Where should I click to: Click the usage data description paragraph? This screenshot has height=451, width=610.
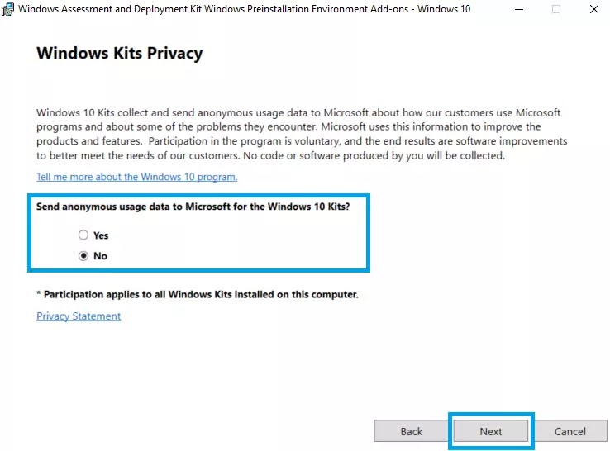pyautogui.click(x=302, y=134)
